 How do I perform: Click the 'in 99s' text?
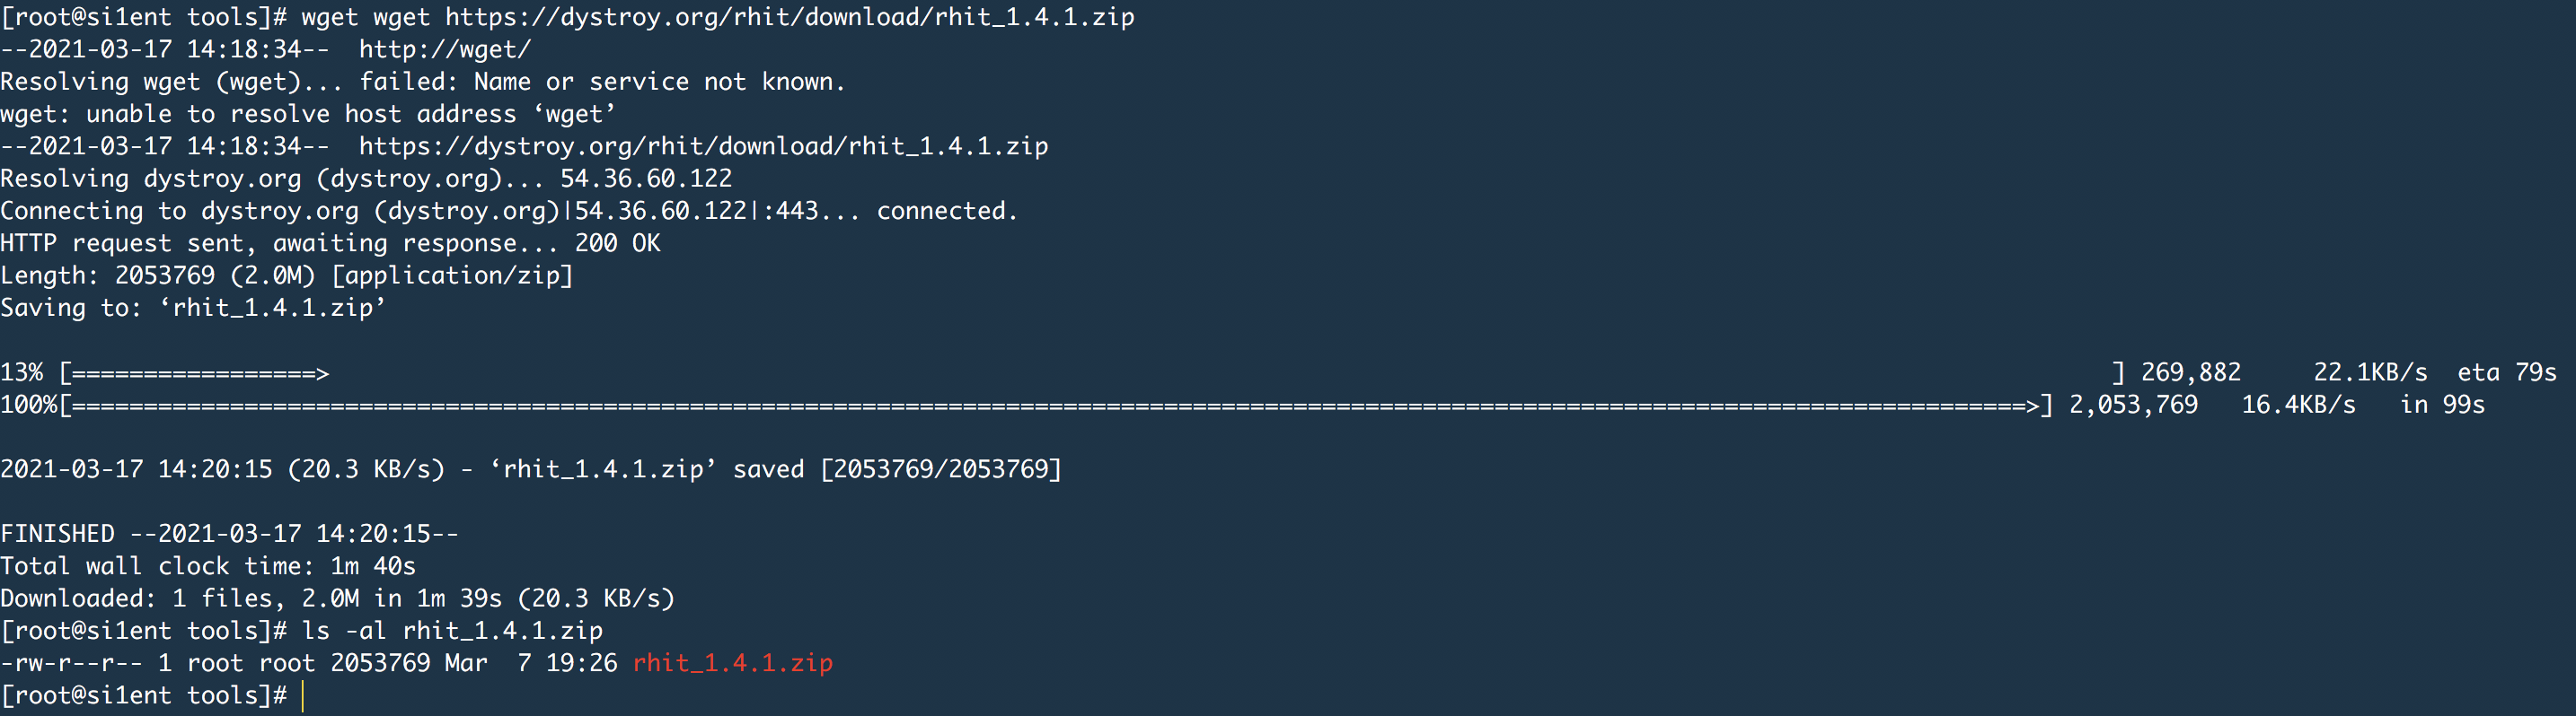pyautogui.click(x=2442, y=405)
